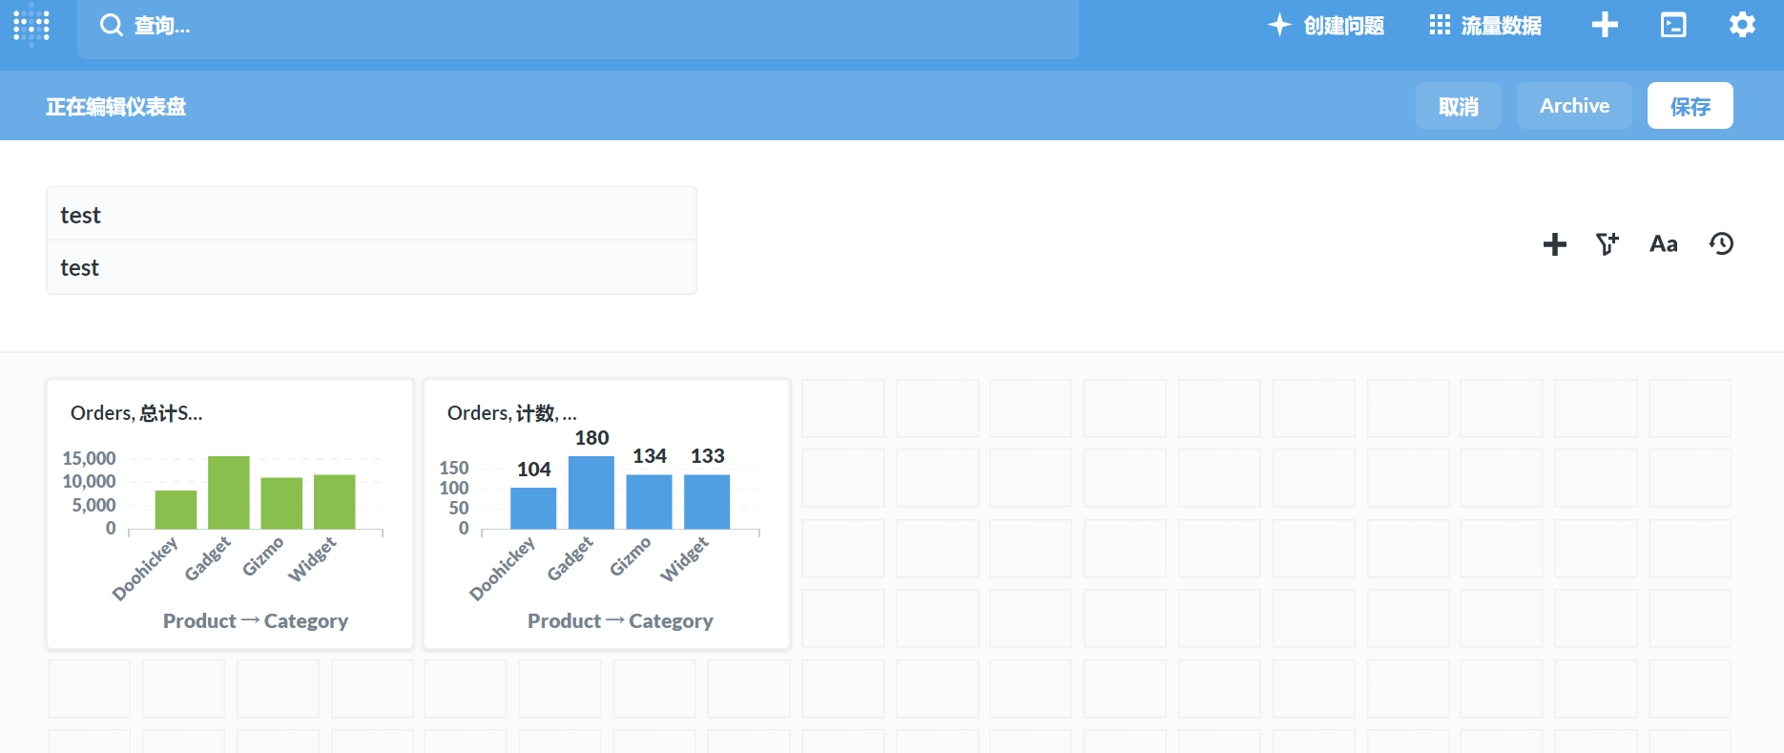Open the settings gear menu

point(1742,25)
